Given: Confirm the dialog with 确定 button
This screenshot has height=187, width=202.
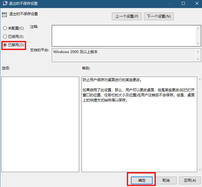Looking at the screenshot, I should pyautogui.click(x=141, y=180).
